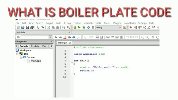Screen dimensions: 178x100
Task: Click the Rebuild icon
Action: click(88, 27)
